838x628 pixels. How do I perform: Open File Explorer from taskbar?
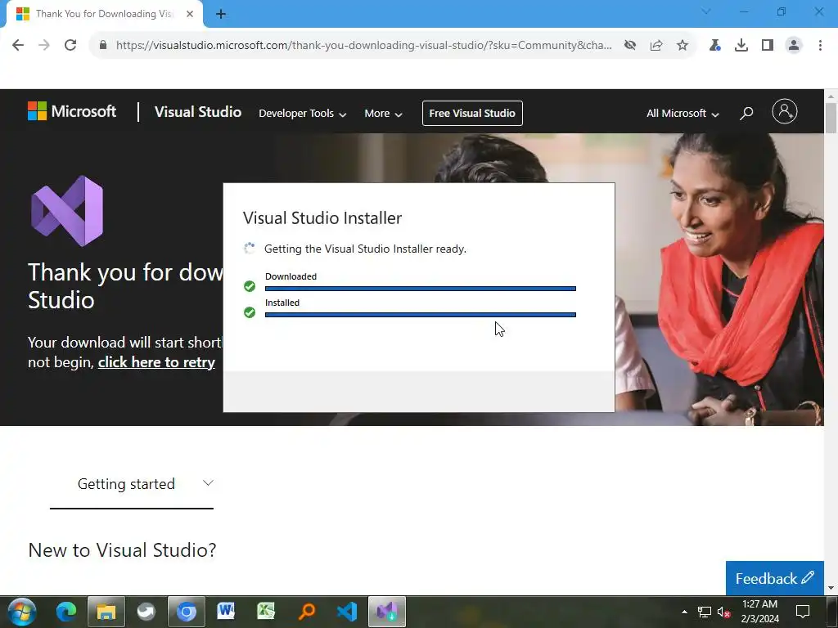click(106, 612)
